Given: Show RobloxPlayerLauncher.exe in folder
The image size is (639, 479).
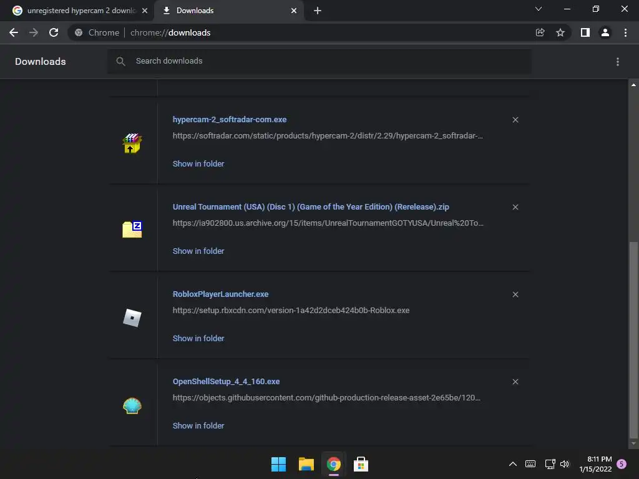Looking at the screenshot, I should 198,338.
